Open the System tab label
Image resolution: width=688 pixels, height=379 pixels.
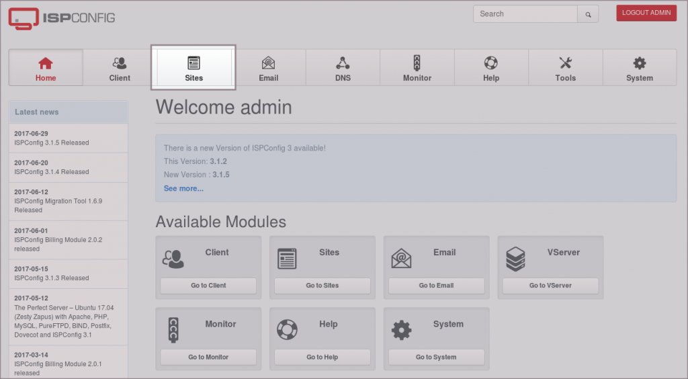(x=640, y=78)
